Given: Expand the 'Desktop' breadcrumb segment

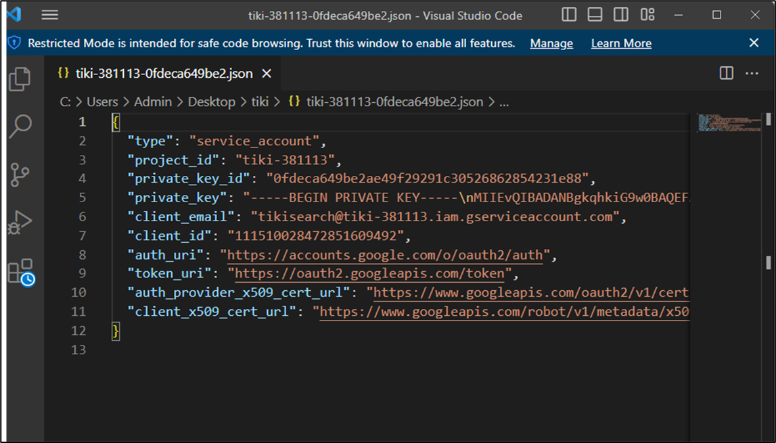Looking at the screenshot, I should coord(211,101).
